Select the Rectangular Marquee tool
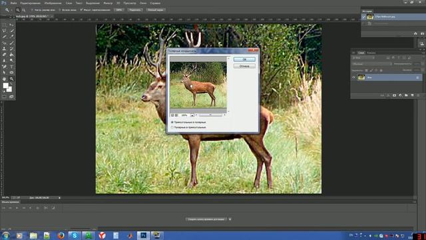 pos(5,25)
